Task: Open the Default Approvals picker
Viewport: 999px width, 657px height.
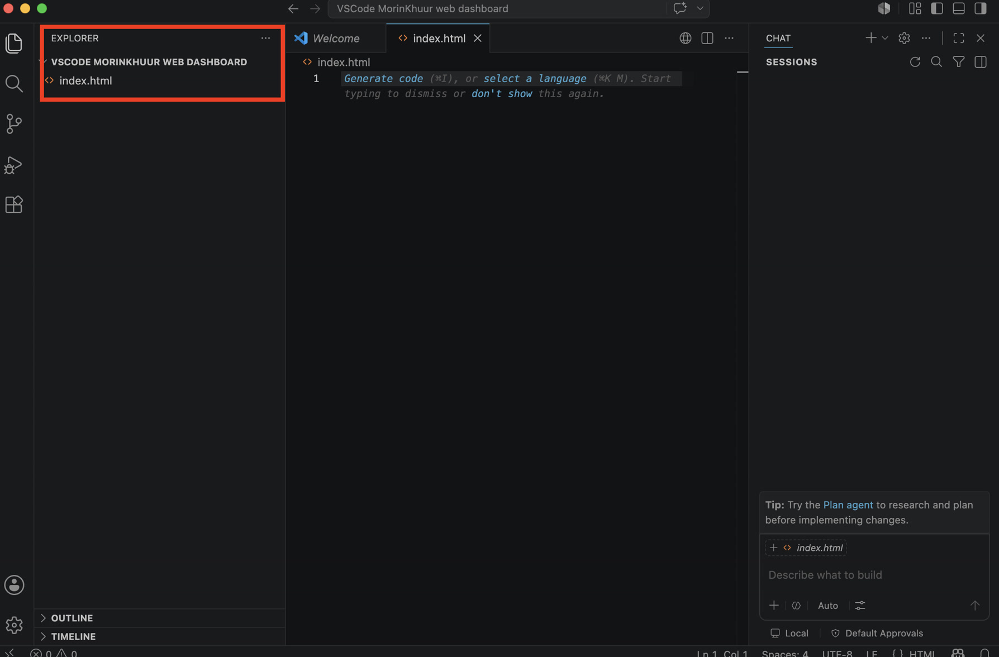Action: 877,633
